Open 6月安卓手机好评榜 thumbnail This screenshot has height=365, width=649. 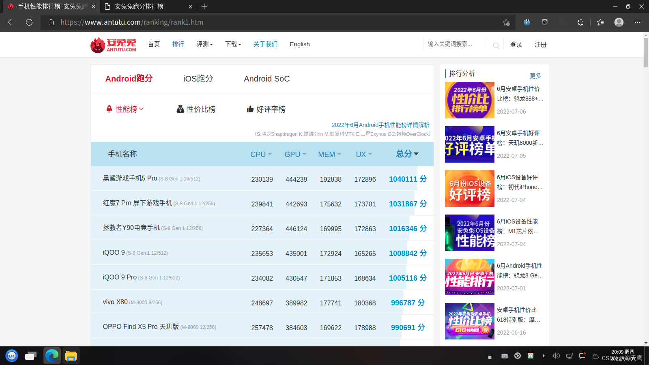point(470,144)
